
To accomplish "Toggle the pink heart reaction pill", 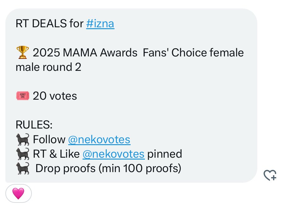I will tap(18, 193).
